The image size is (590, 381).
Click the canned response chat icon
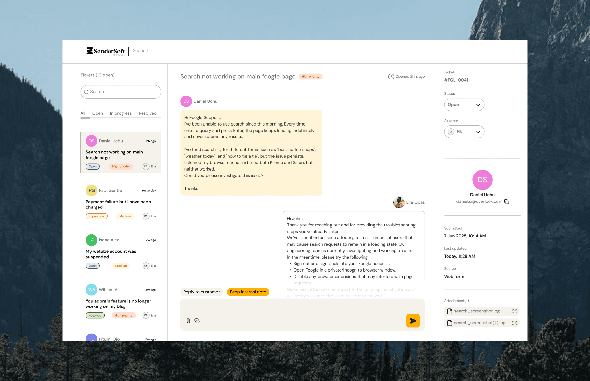tap(197, 321)
